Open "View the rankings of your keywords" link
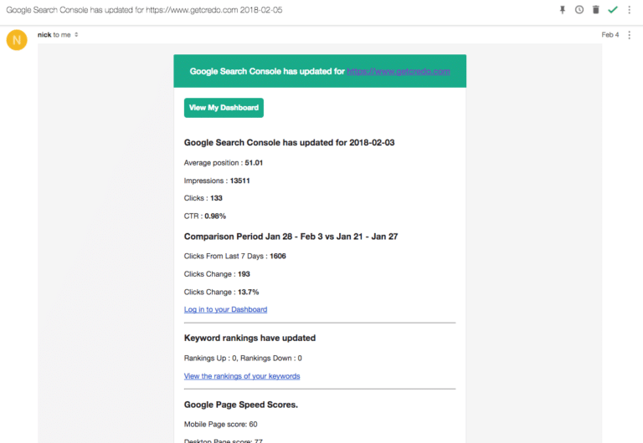This screenshot has height=443, width=643. 242,376
